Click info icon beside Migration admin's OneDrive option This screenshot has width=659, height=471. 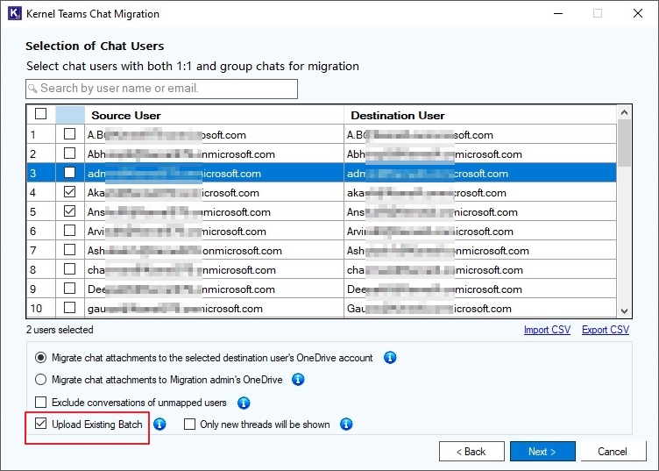coord(298,379)
